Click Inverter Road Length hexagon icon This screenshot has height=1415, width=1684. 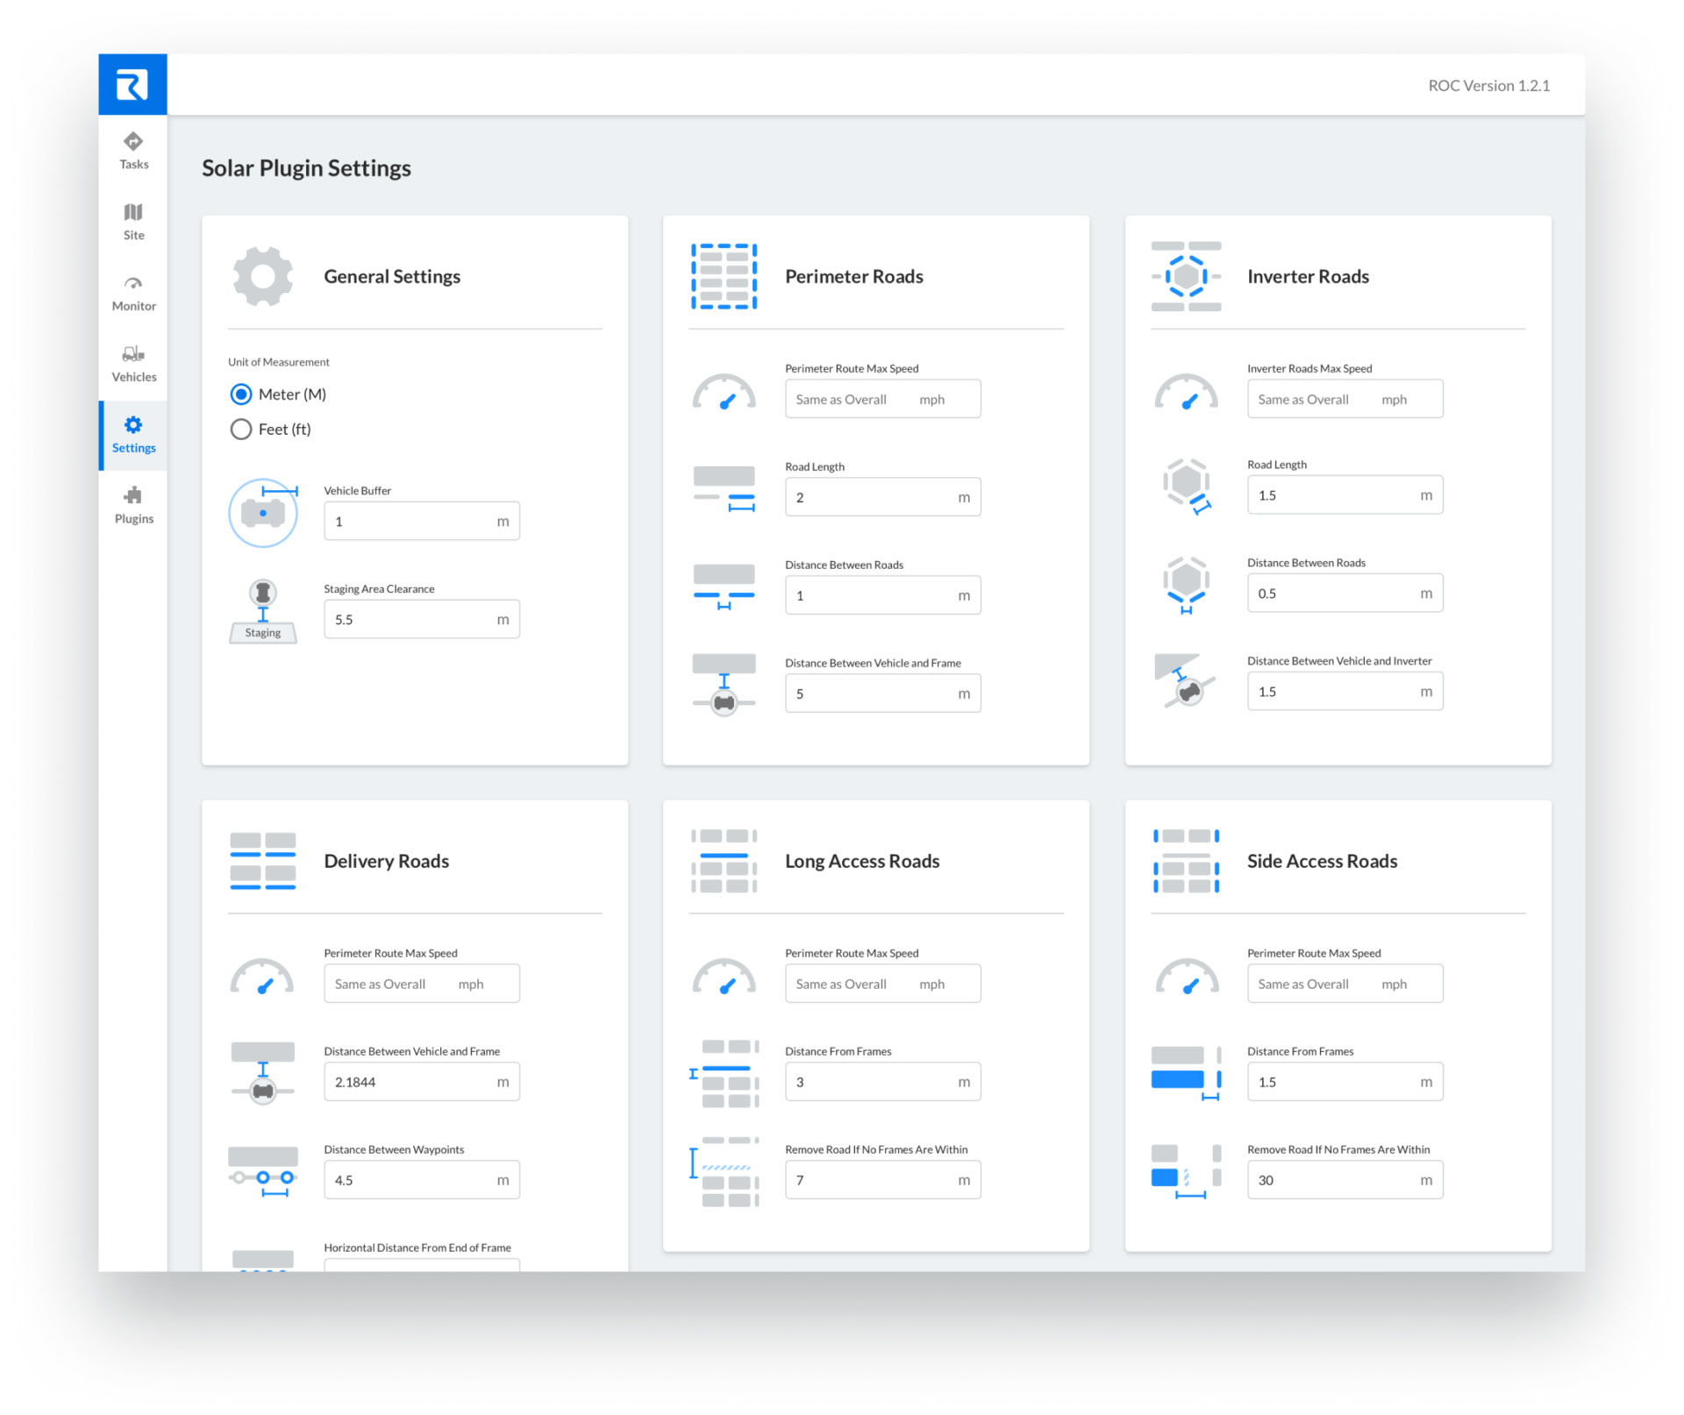(1187, 487)
